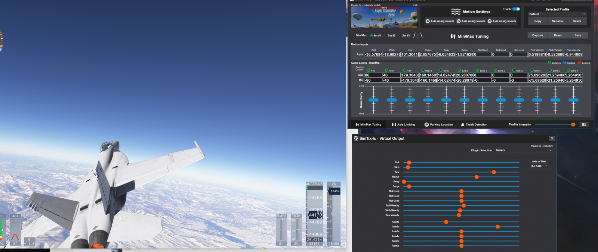Click the blue Capture legend icon
Viewport: 598px width, 252px height.
(x=565, y=63)
